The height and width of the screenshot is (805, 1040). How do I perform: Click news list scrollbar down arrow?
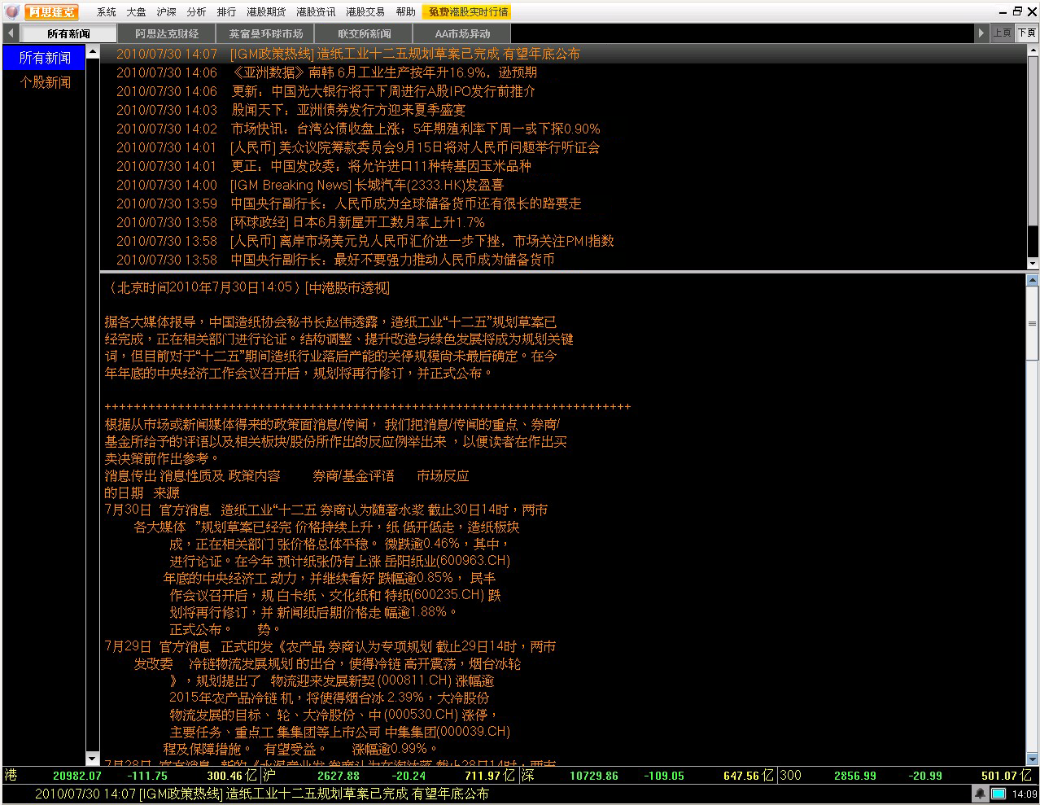click(x=1032, y=264)
